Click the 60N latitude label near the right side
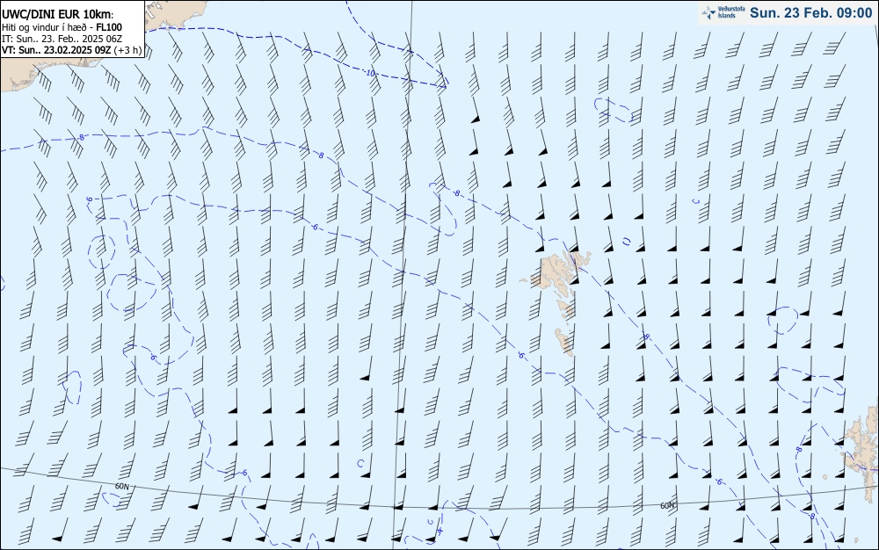 tap(667, 506)
